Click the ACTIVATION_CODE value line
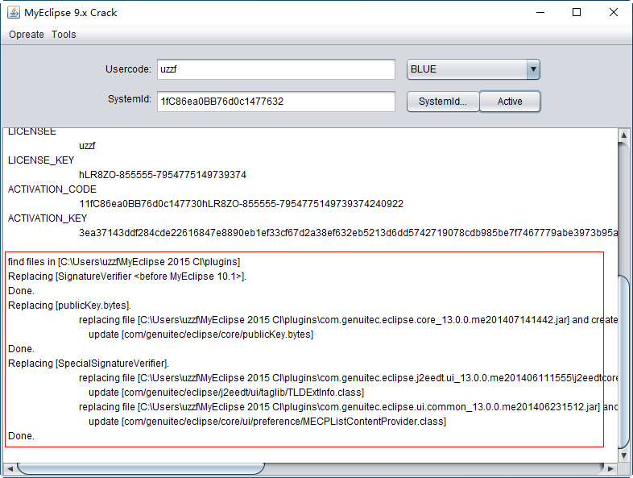 click(241, 204)
